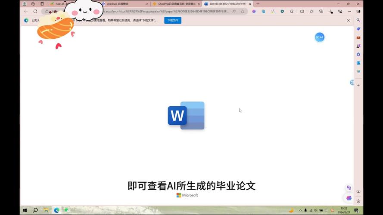Open sidebar Tools briefcase icon
The width and height of the screenshot is (383, 215).
tap(358, 37)
